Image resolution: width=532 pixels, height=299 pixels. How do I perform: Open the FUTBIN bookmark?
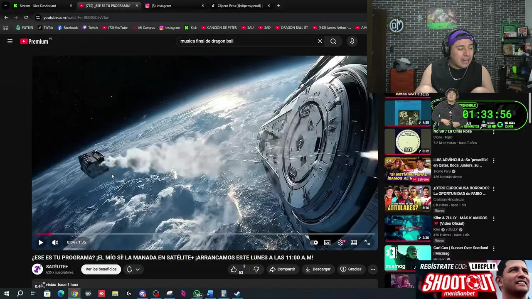point(25,28)
